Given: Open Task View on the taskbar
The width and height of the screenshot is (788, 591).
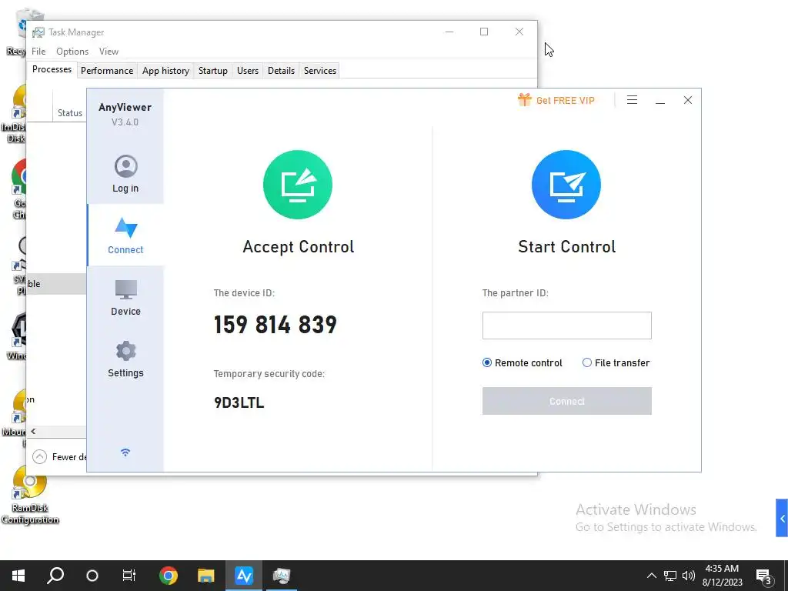Looking at the screenshot, I should pyautogui.click(x=129, y=576).
